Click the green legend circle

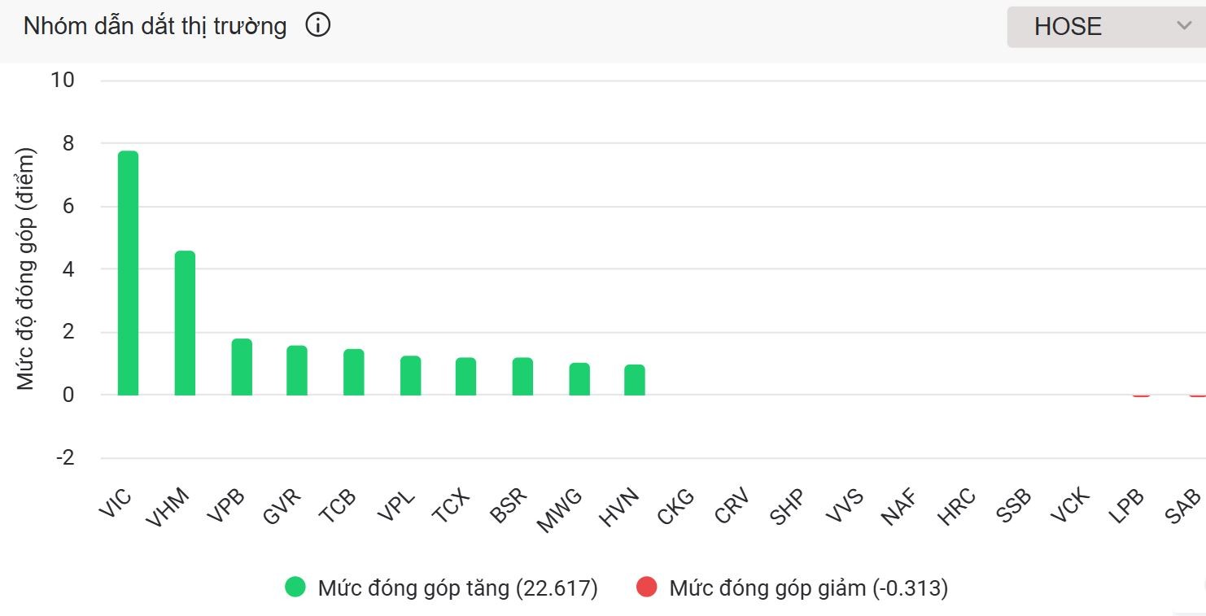coord(295,588)
